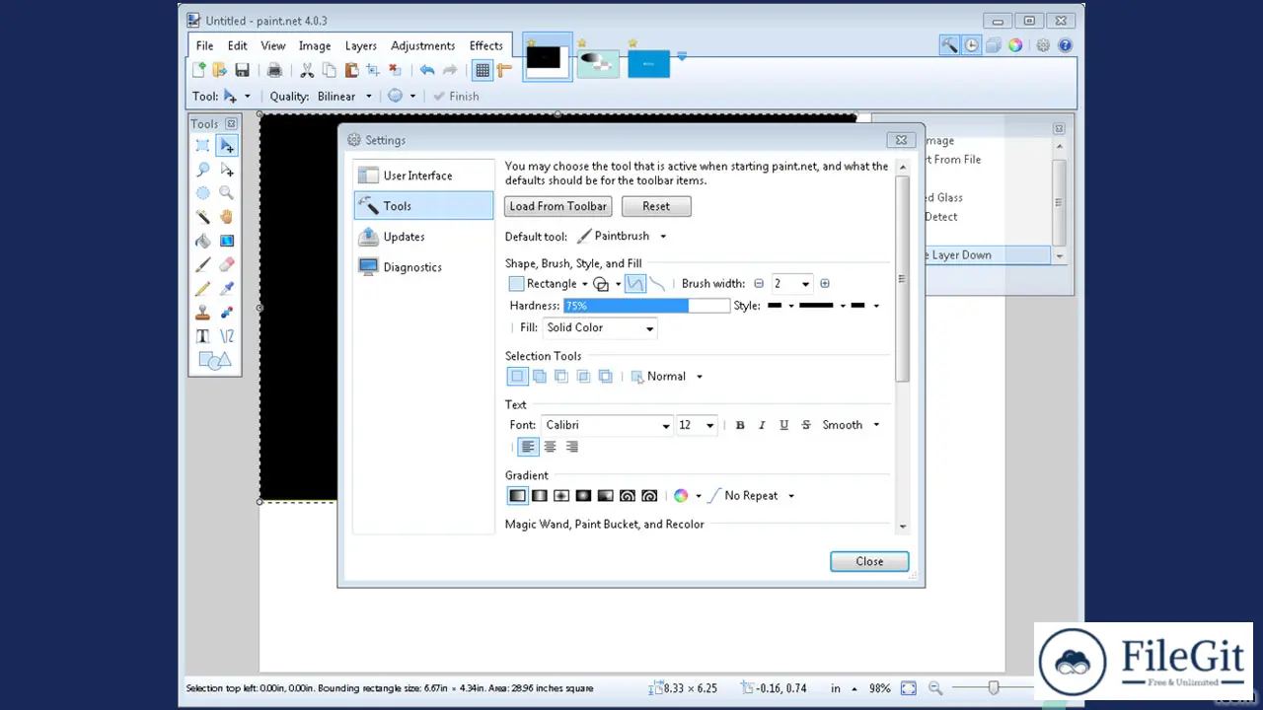Toggle Bold text formatting

pyautogui.click(x=740, y=425)
